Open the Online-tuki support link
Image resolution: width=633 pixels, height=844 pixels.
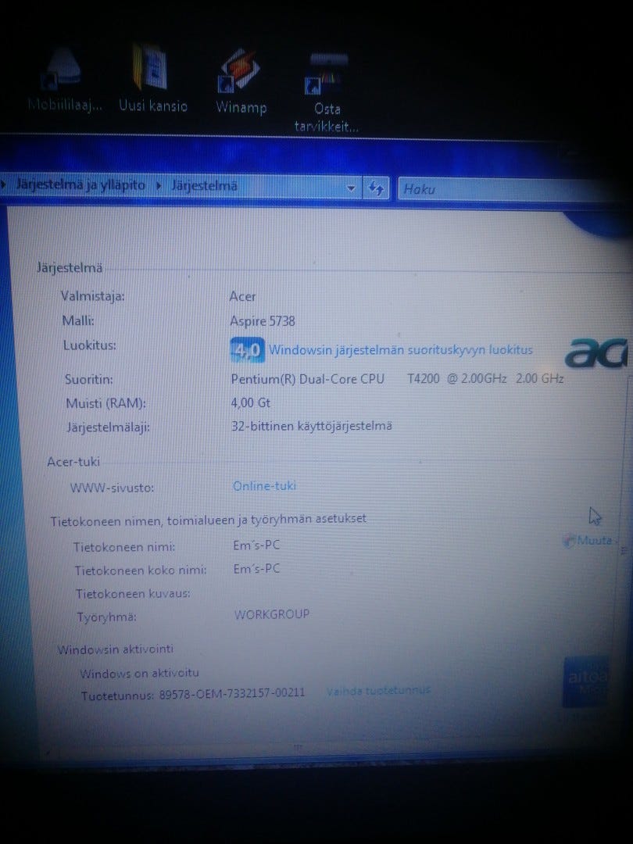click(264, 486)
